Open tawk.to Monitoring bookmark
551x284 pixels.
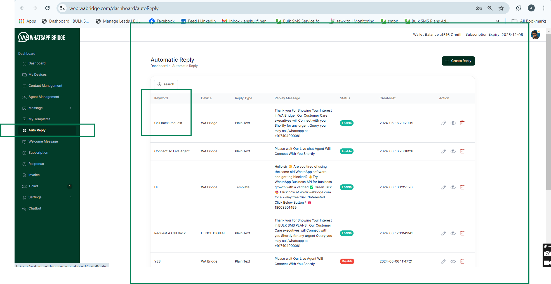352,21
